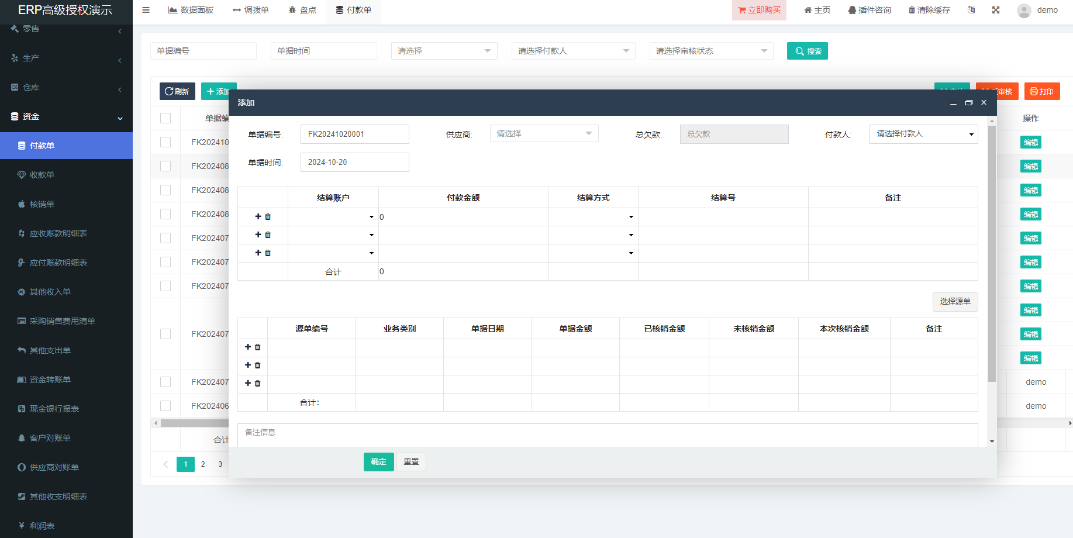Click the 立即购买 button
Screen dimensions: 1073x538
click(759, 10)
